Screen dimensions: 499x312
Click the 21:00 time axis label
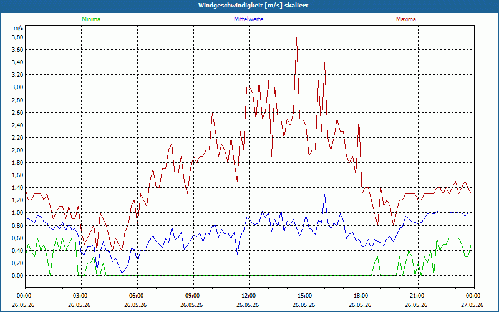(418, 296)
